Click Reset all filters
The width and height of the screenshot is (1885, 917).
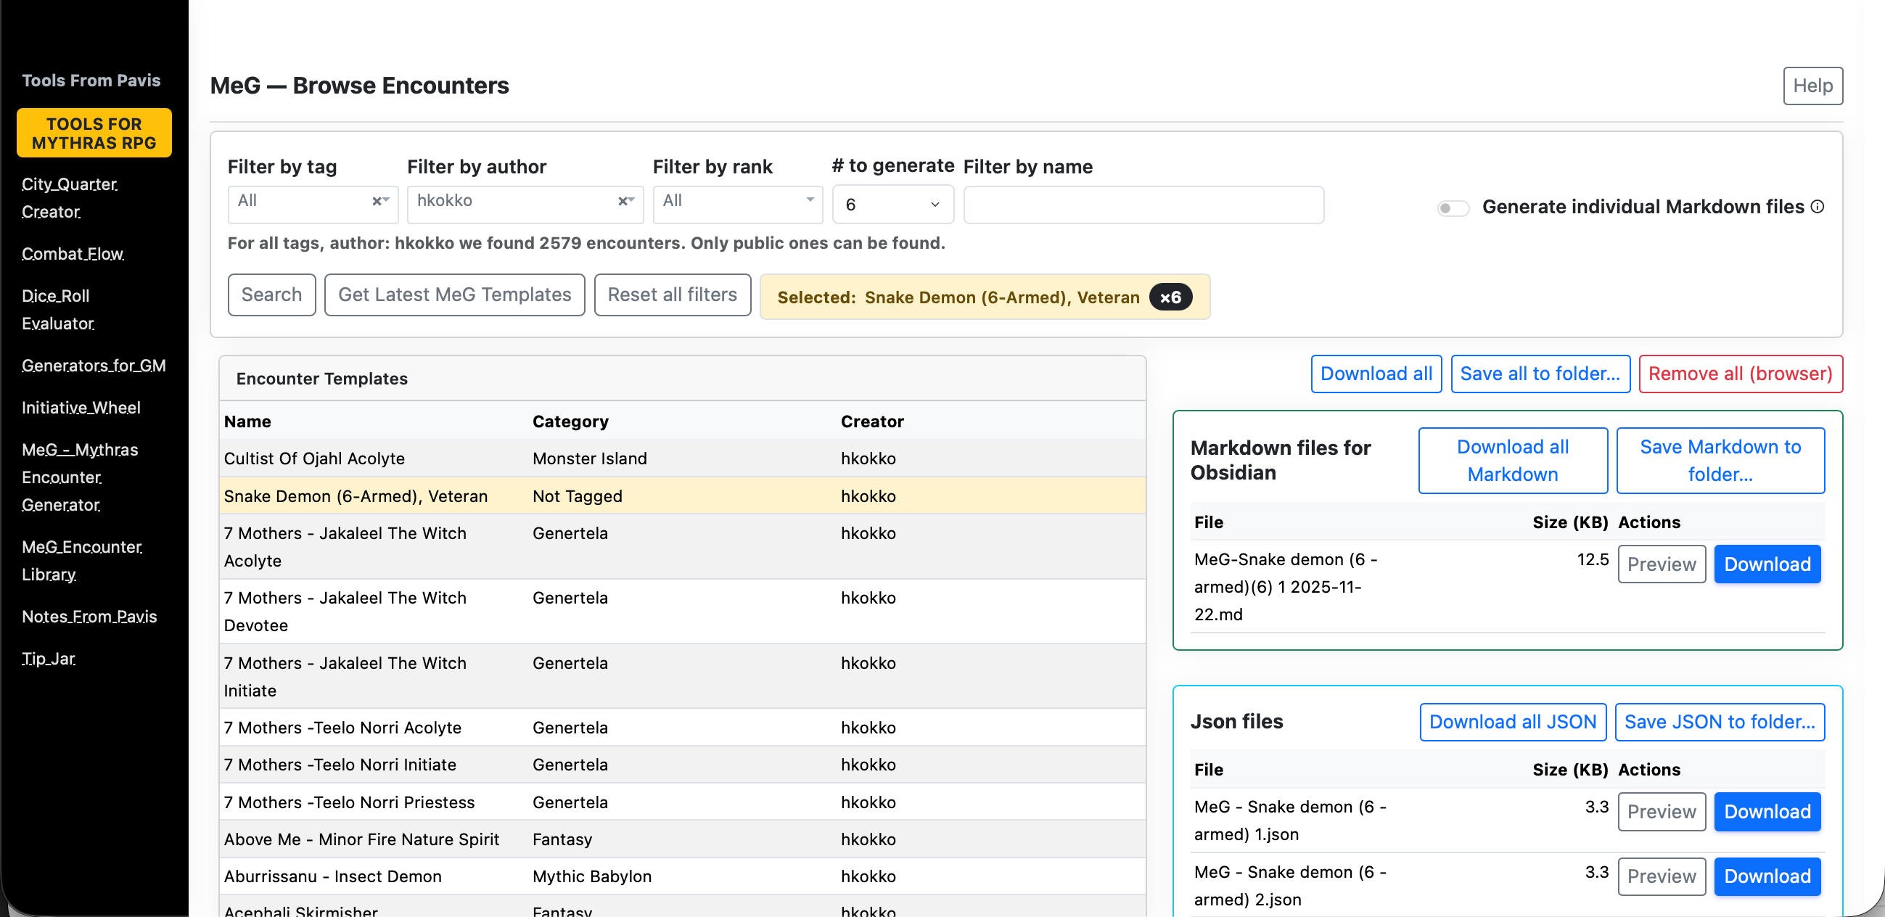click(672, 295)
